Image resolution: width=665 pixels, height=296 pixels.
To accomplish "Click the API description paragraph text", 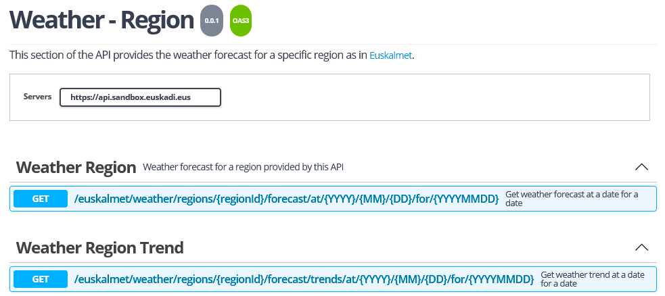I will pyautogui.click(x=188, y=55).
